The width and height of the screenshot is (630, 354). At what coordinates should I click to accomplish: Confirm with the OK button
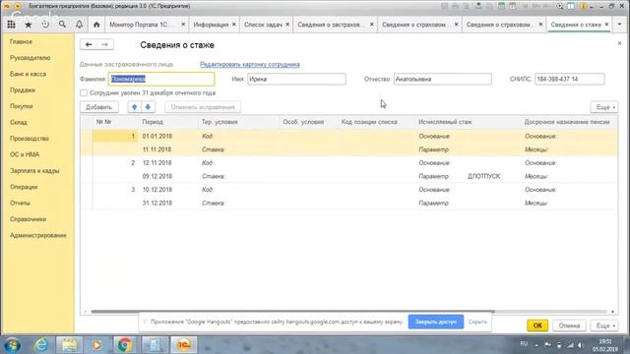click(x=537, y=325)
